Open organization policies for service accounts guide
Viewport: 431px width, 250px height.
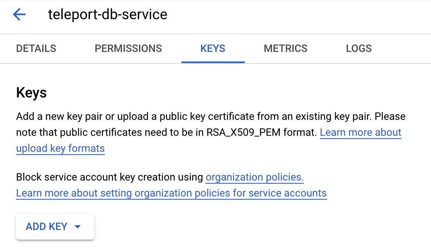(171, 193)
